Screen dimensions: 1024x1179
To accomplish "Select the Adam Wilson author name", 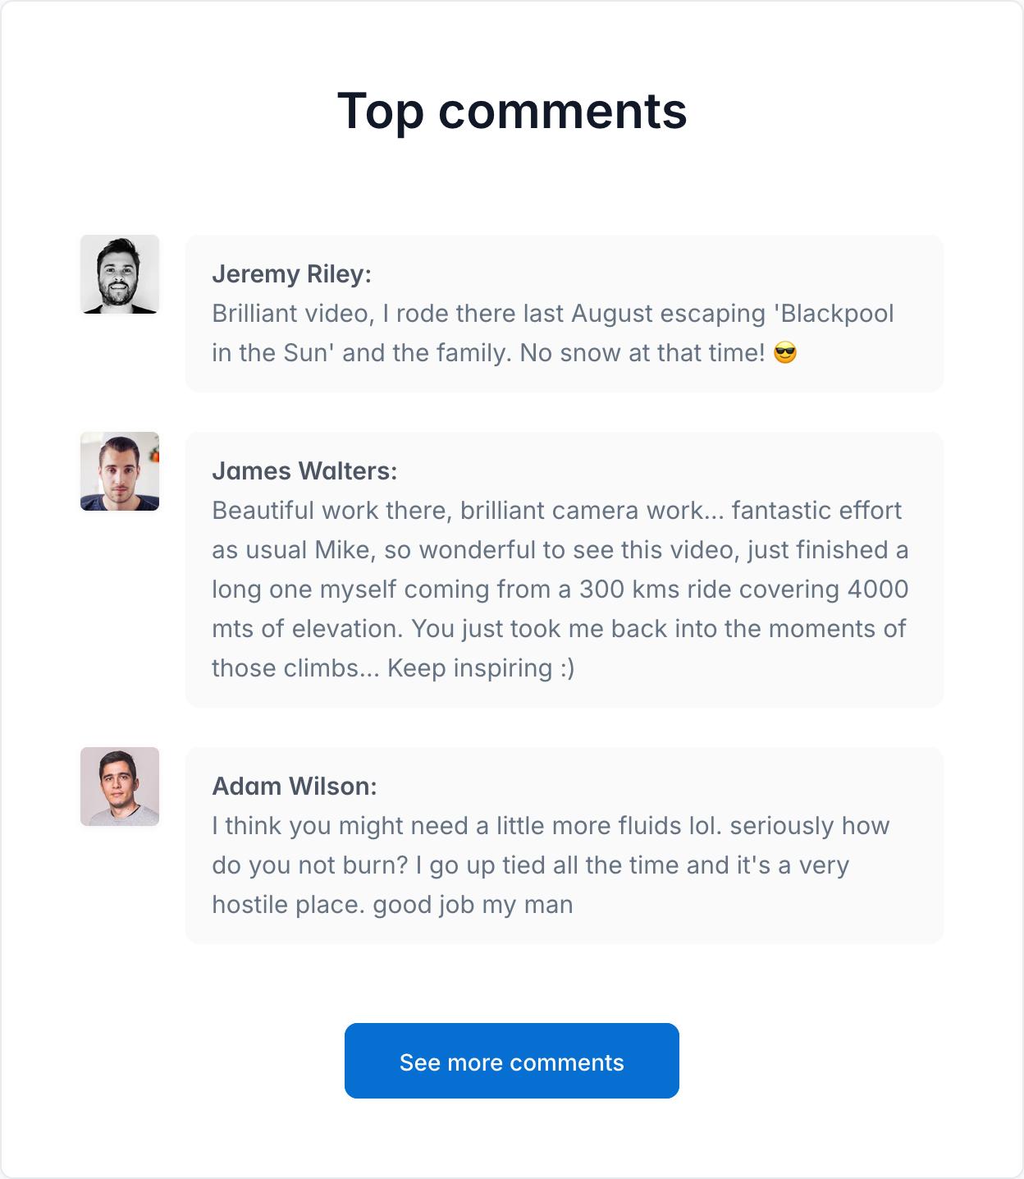I will pyautogui.click(x=294, y=787).
